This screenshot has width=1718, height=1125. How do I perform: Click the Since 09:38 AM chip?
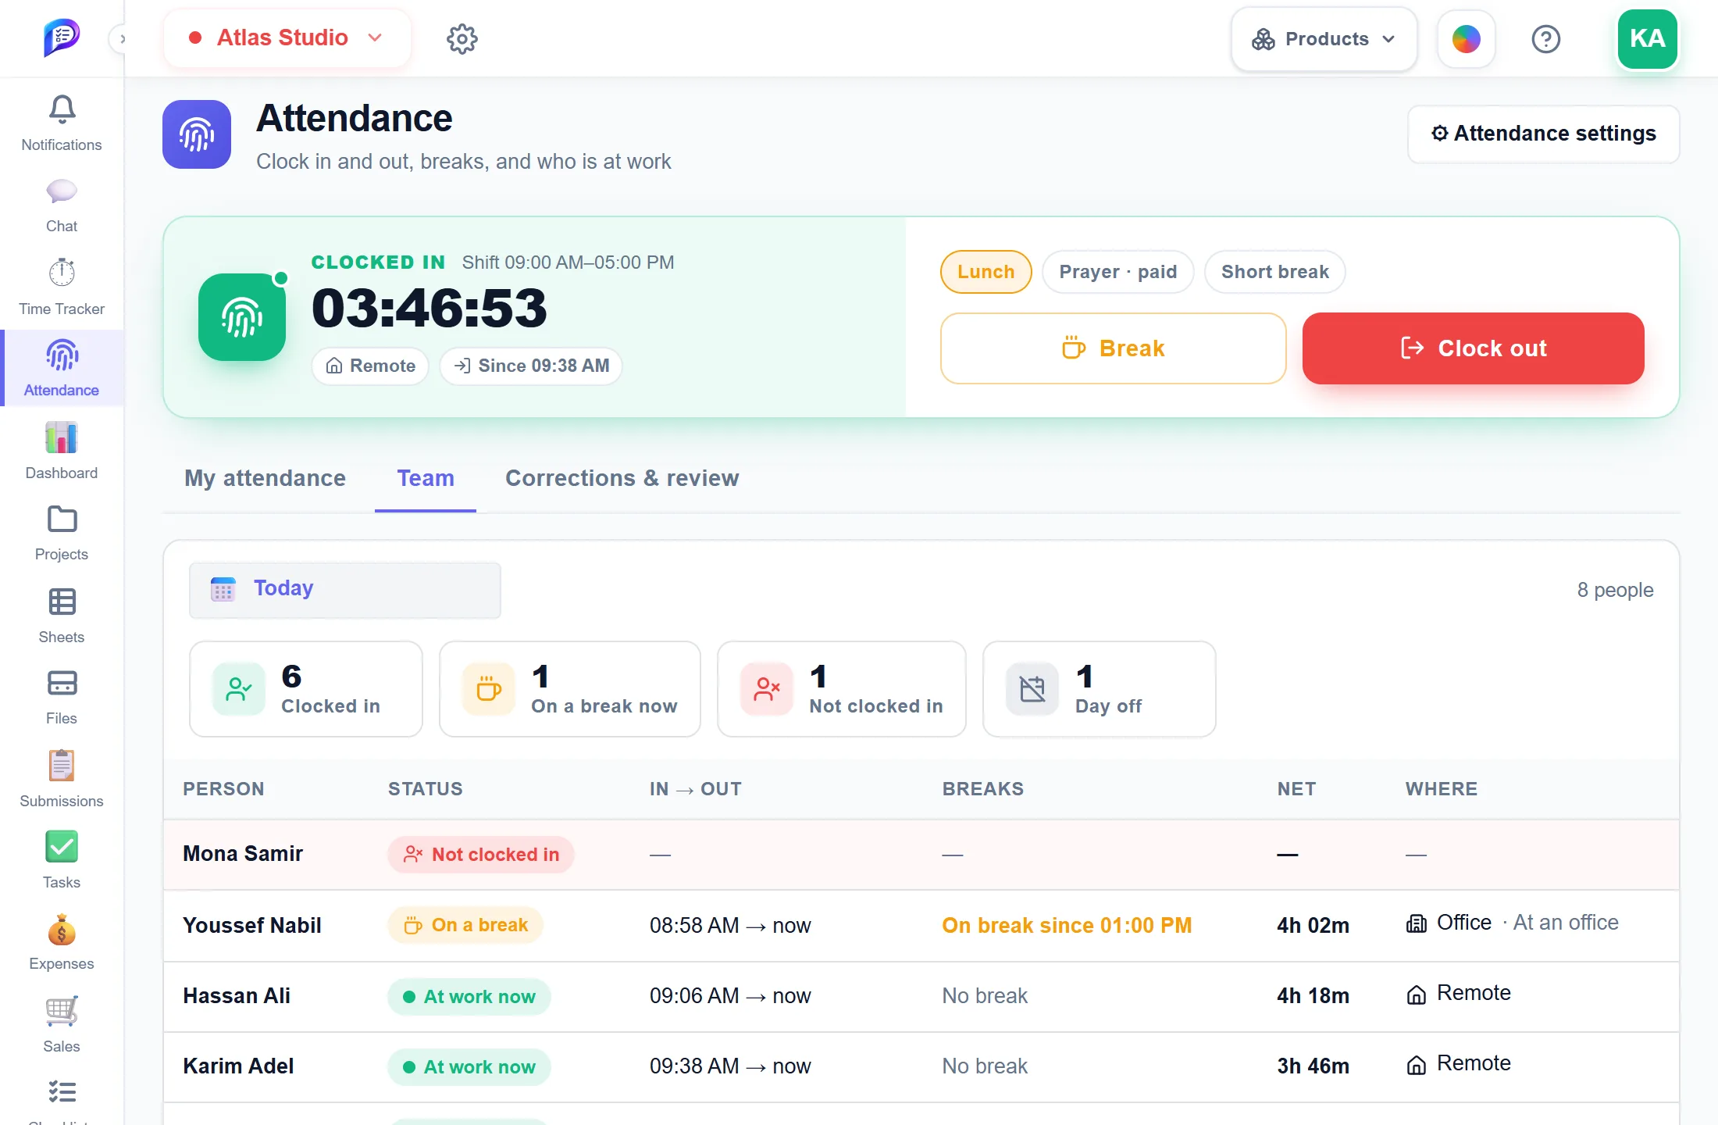[x=531, y=366]
